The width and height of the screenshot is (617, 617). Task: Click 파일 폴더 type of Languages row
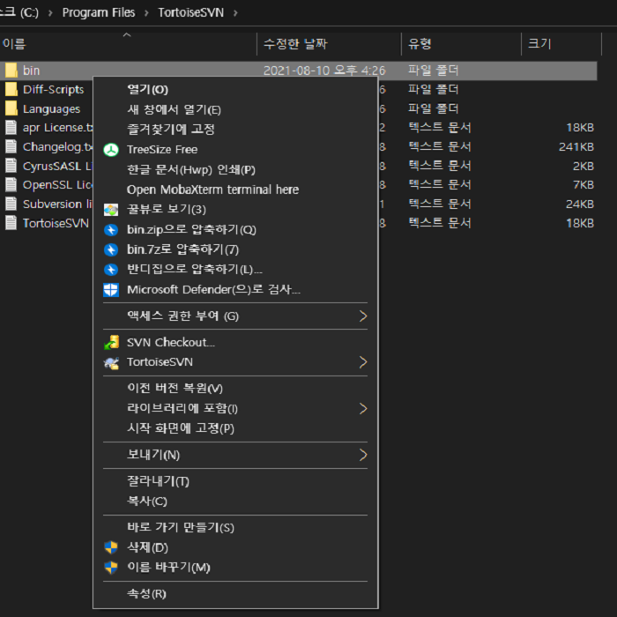click(434, 108)
